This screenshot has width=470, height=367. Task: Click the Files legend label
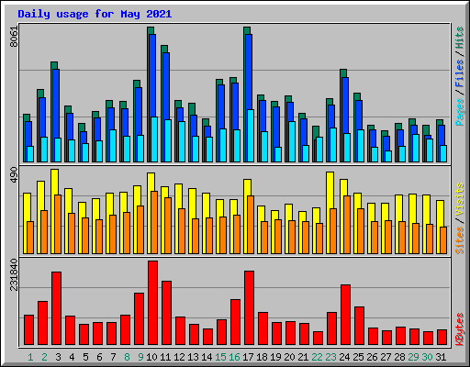point(459,73)
